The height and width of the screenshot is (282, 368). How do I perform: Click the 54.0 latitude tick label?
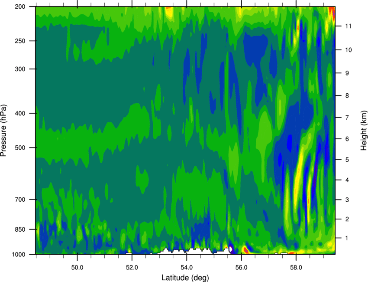coord(187,268)
